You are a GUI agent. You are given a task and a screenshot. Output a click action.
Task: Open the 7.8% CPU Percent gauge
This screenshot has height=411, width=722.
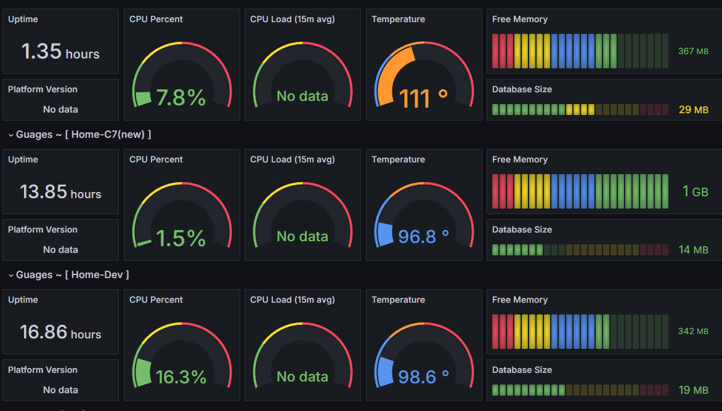click(182, 75)
